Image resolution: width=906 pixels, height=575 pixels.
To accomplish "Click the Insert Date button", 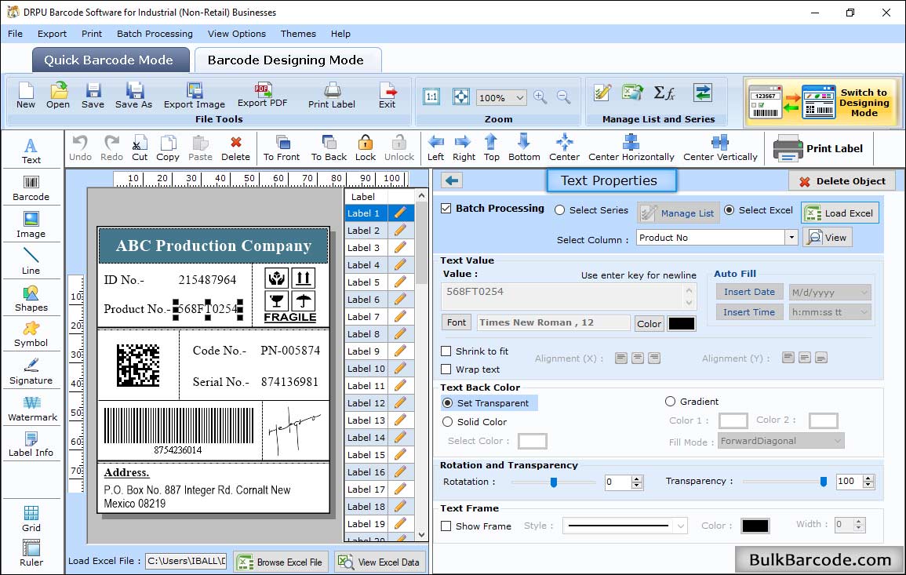I will (x=749, y=292).
